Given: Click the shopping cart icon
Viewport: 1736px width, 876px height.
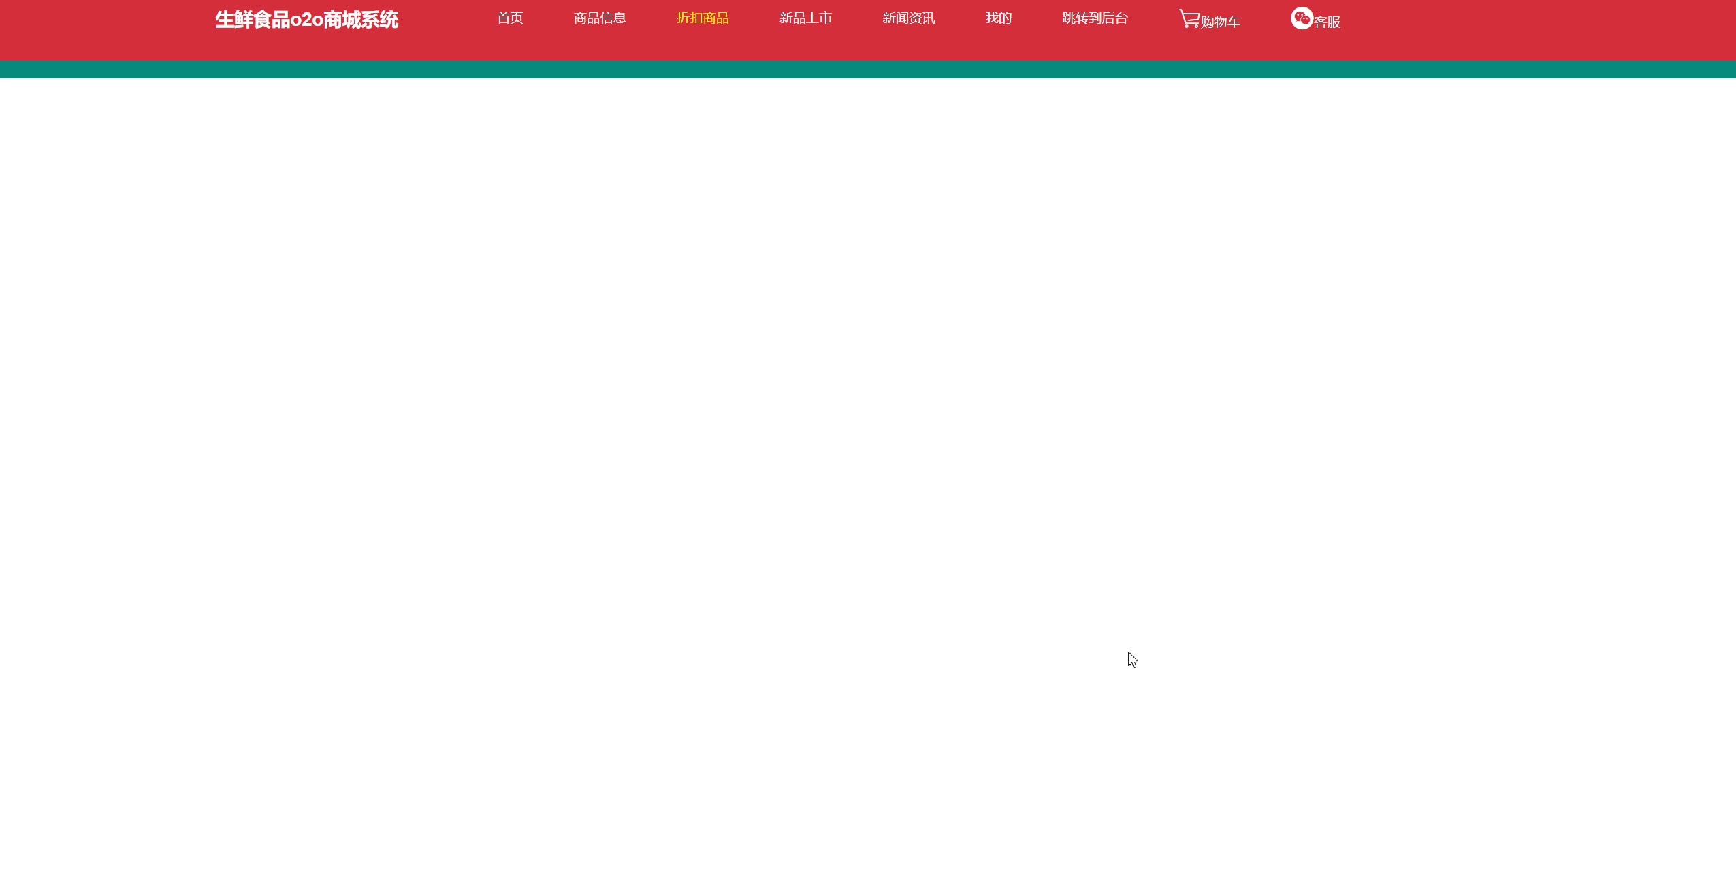Looking at the screenshot, I should click(x=1189, y=18).
